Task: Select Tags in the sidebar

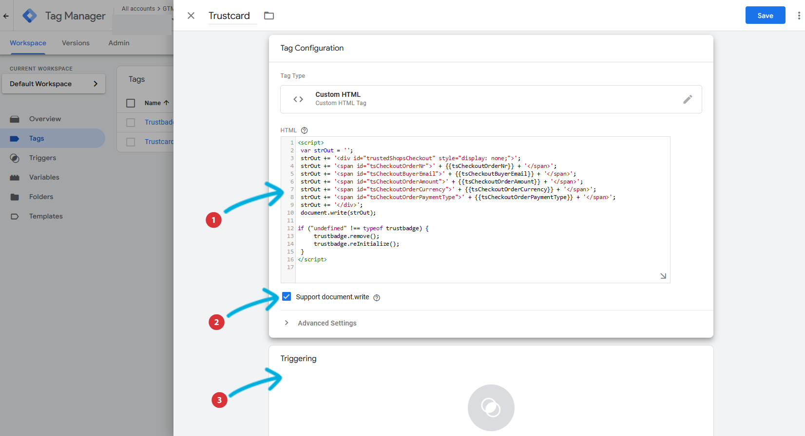Action: pos(53,138)
